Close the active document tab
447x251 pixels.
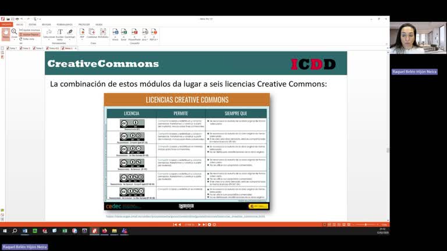[76, 48]
